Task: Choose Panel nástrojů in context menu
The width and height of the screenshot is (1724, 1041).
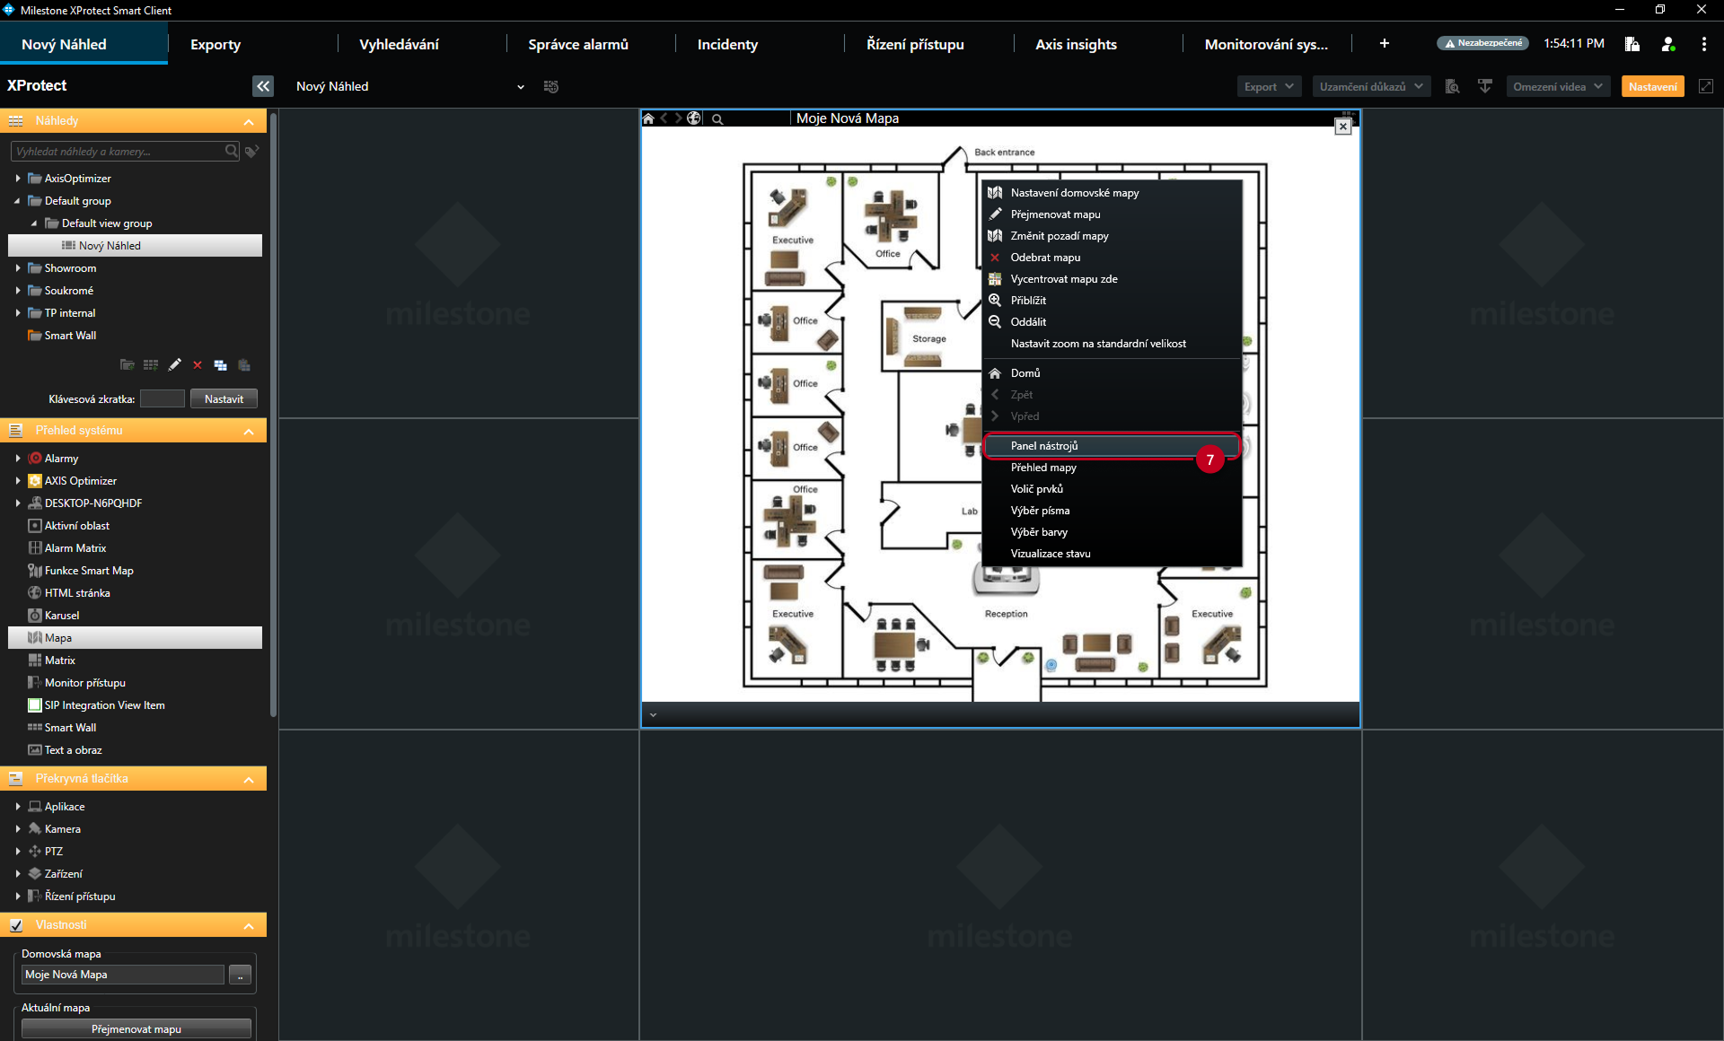Action: click(1112, 445)
